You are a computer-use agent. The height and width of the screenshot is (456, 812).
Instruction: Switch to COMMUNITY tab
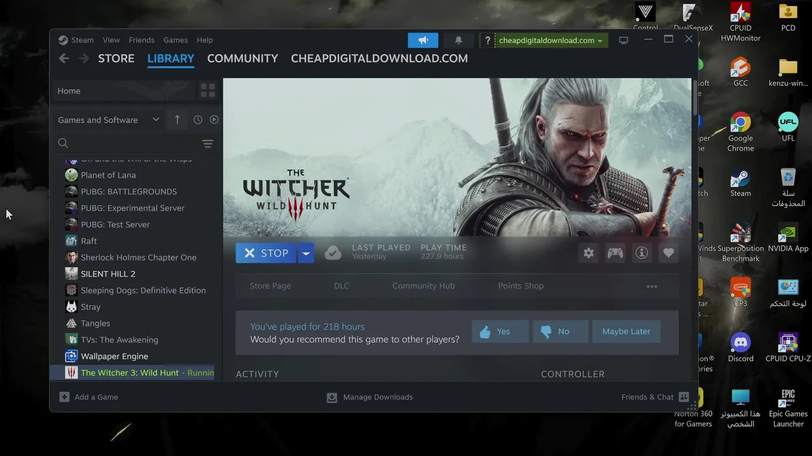(x=242, y=58)
